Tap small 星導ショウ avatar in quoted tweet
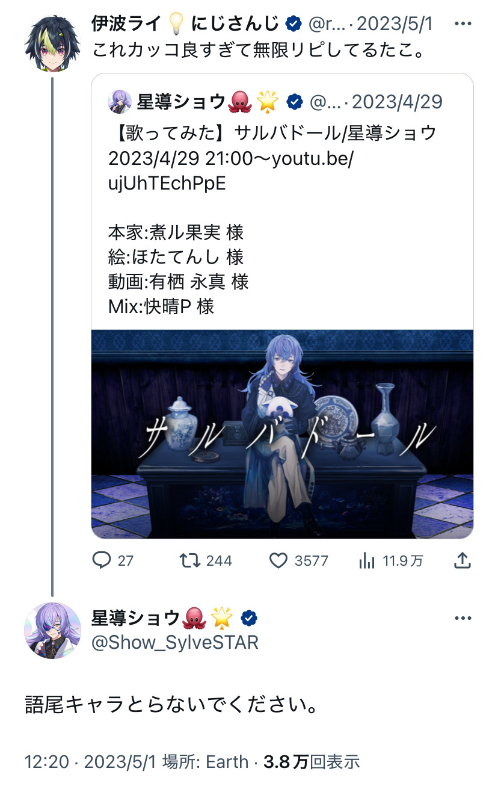The height and width of the screenshot is (786, 498). pyautogui.click(x=120, y=102)
